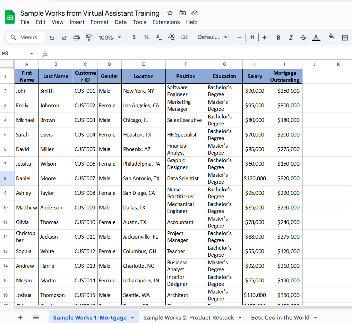This screenshot has width=352, height=323.
Task: Open the text color picker
Action: pyautogui.click(x=316, y=38)
